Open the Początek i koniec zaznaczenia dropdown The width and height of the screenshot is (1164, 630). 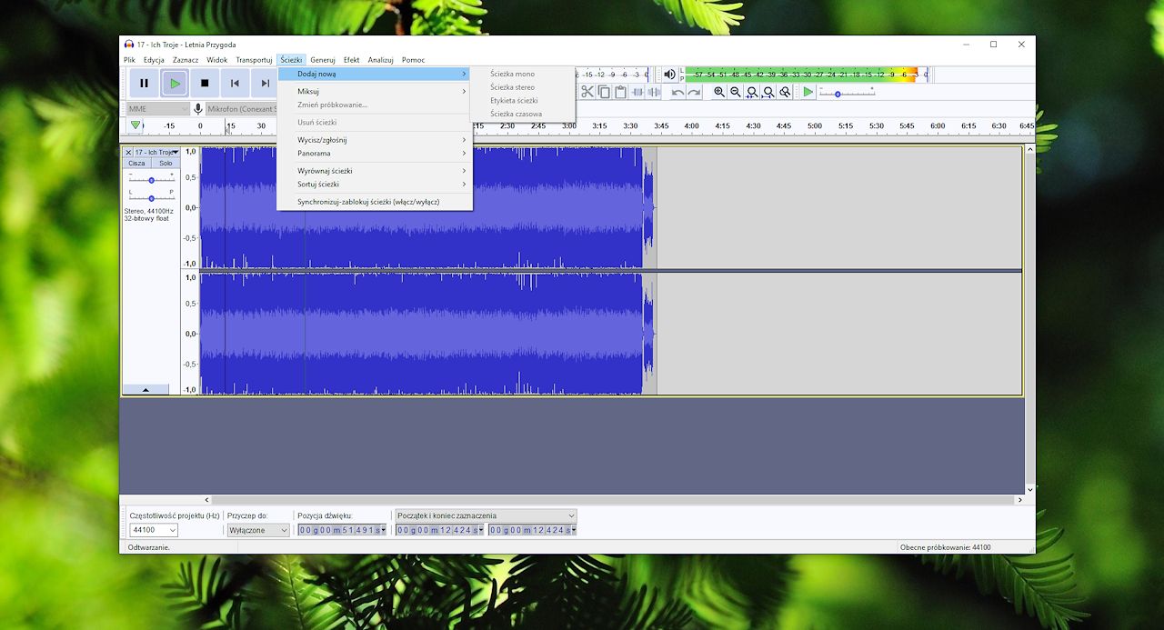[485, 515]
